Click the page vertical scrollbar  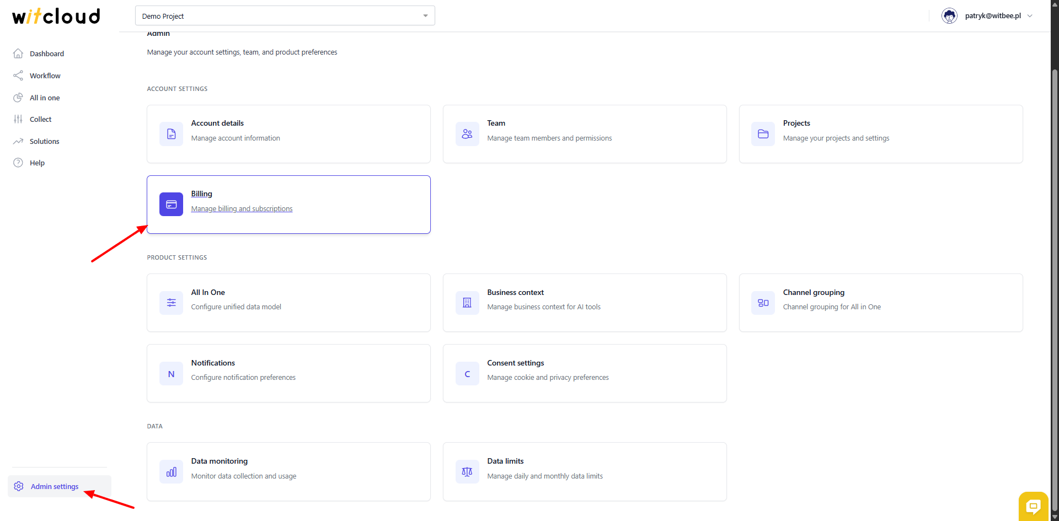point(1055,276)
